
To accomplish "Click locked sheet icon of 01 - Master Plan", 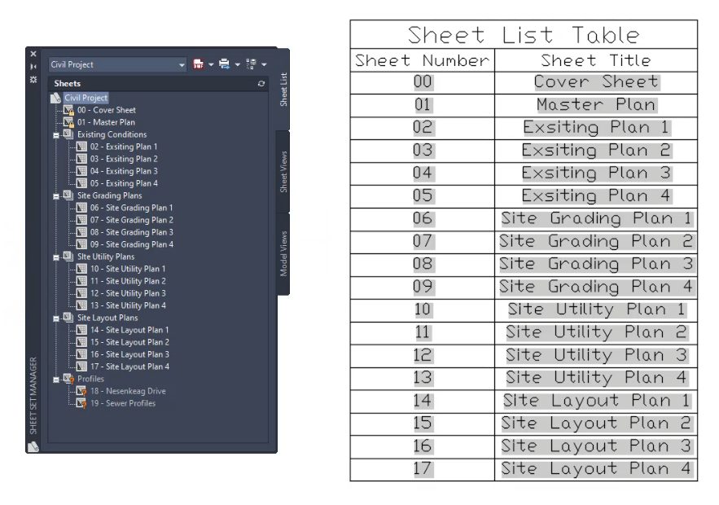I will (x=68, y=122).
